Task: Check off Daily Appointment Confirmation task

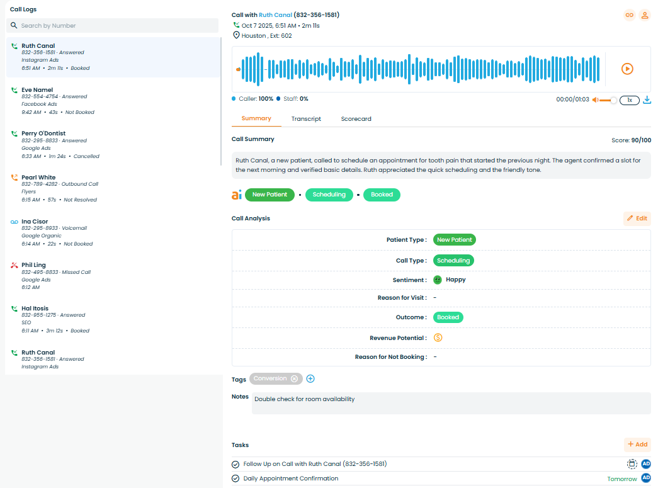Action: (x=236, y=479)
